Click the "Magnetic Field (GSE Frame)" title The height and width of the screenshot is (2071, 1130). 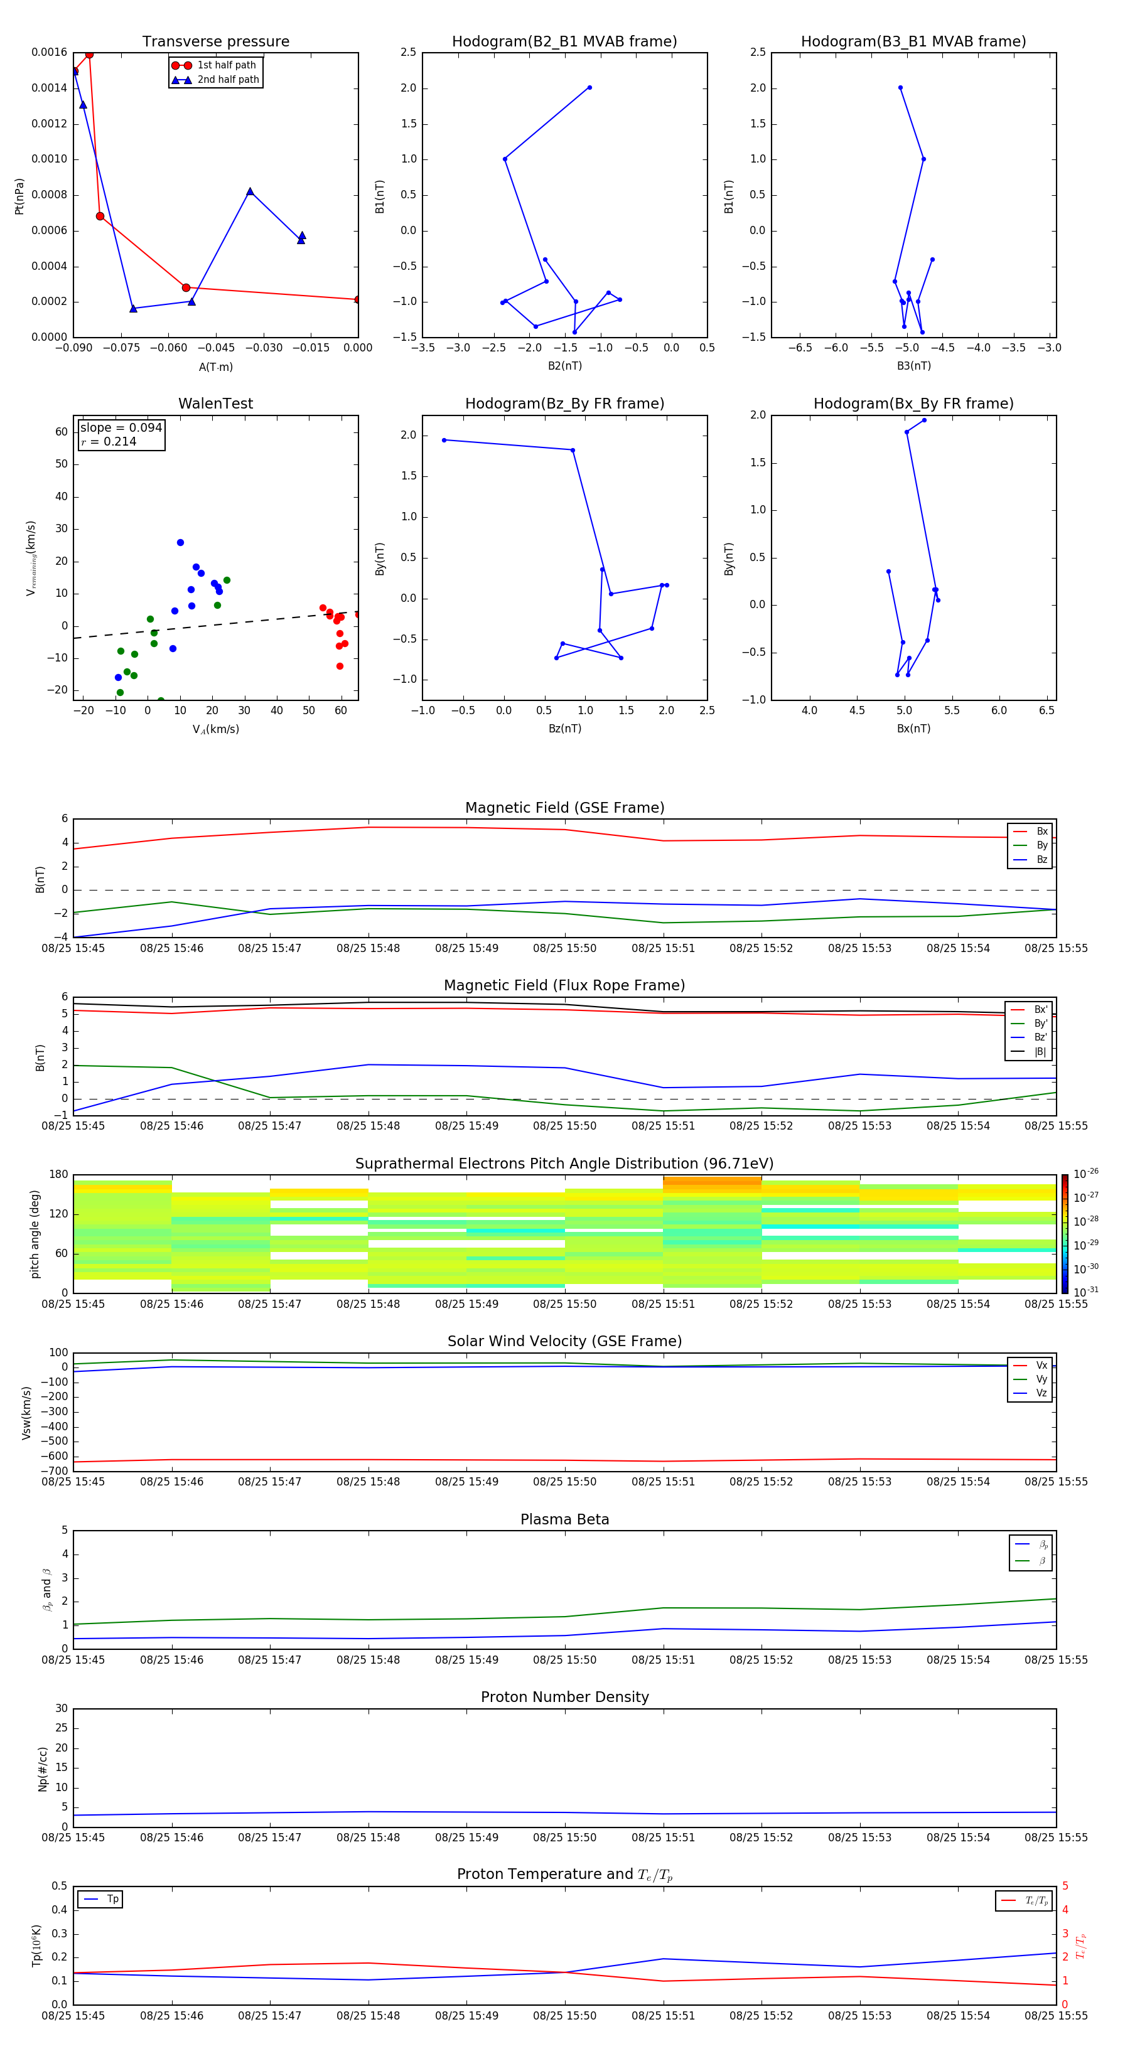pos(564,808)
